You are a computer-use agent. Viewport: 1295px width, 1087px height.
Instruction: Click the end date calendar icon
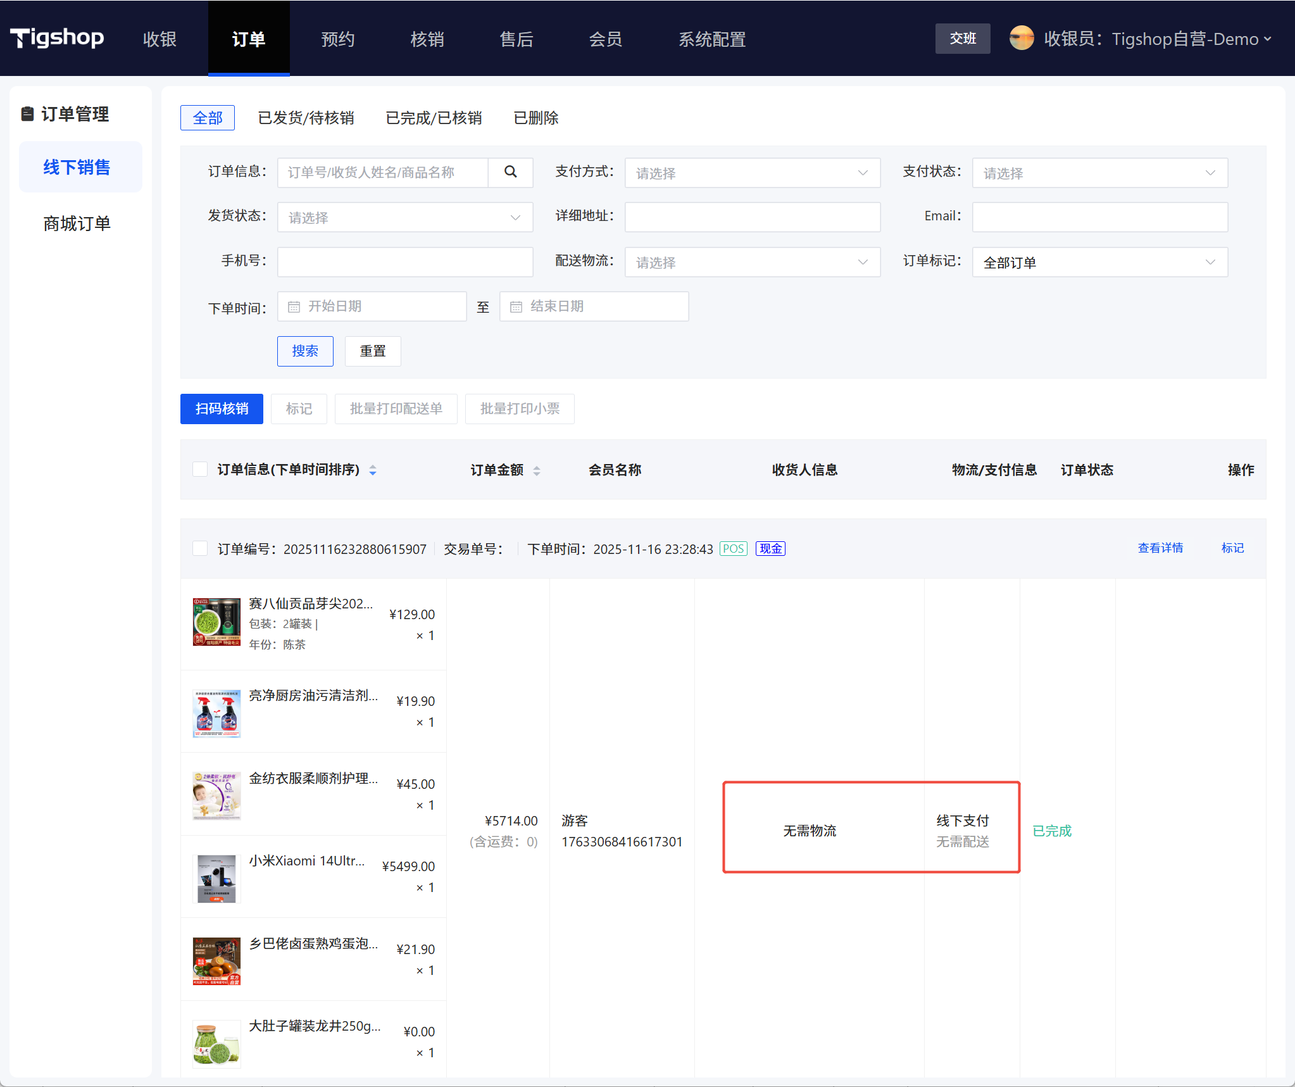[516, 307]
